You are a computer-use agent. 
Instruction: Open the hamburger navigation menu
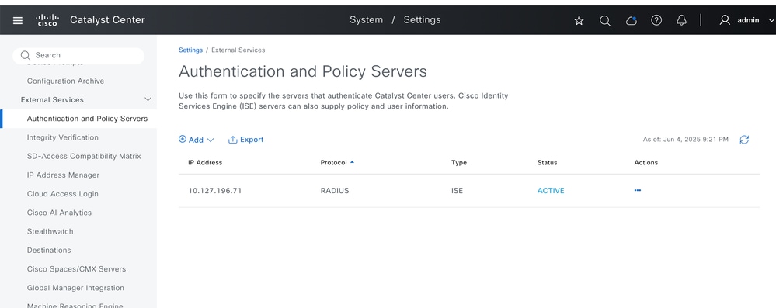tap(18, 20)
